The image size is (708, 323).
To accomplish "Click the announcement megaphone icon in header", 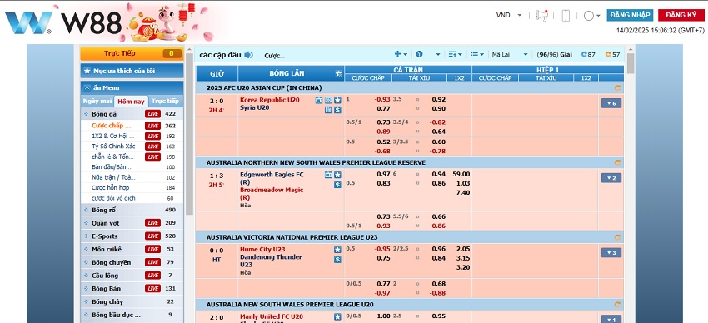I will (541, 15).
